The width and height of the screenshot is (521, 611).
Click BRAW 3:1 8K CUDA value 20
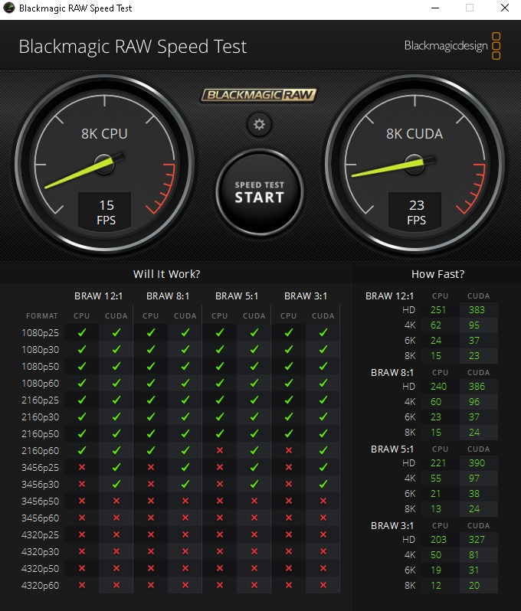474,586
